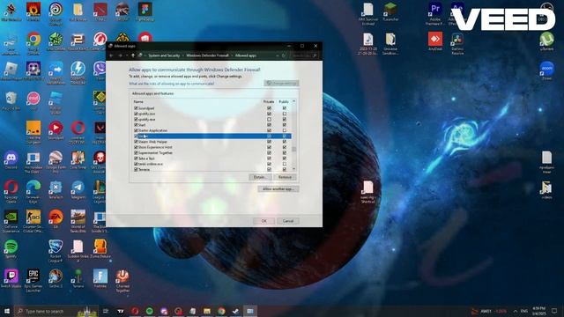The image size is (564, 317).
Task: Click the list scroll-up arrow
Action: 293,102
